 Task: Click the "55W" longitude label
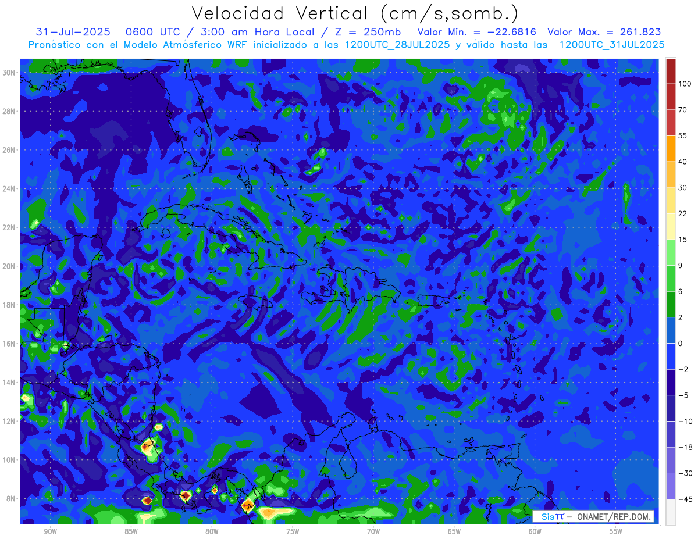click(616, 531)
